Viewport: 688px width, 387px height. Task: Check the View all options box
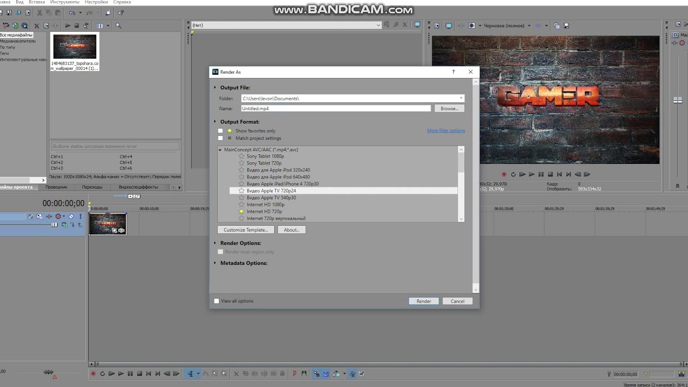(217, 301)
